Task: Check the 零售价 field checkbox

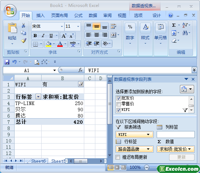Action: [x=119, y=104]
